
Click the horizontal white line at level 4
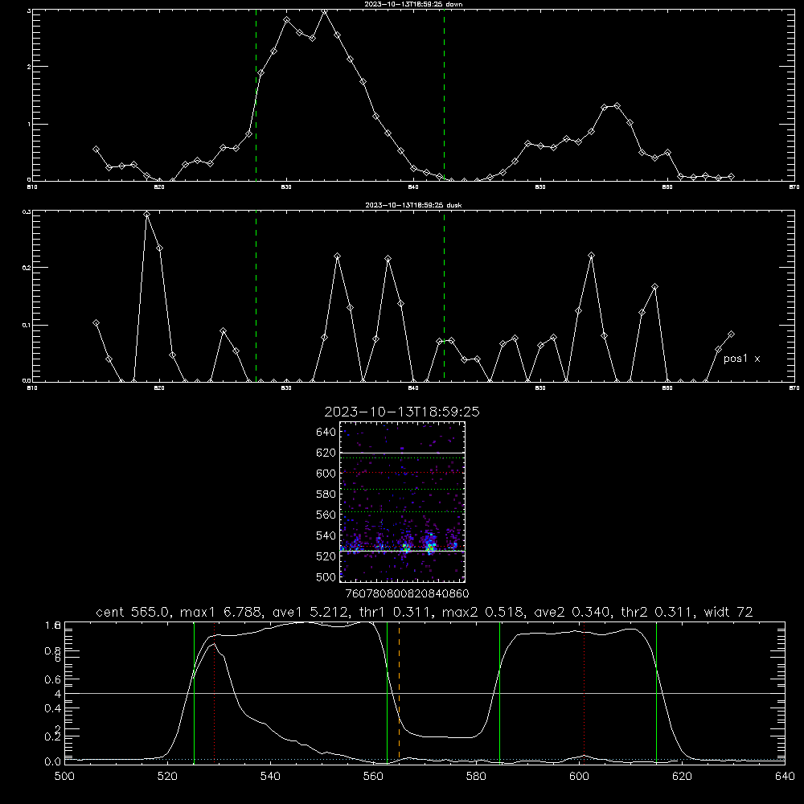[x=425, y=693]
